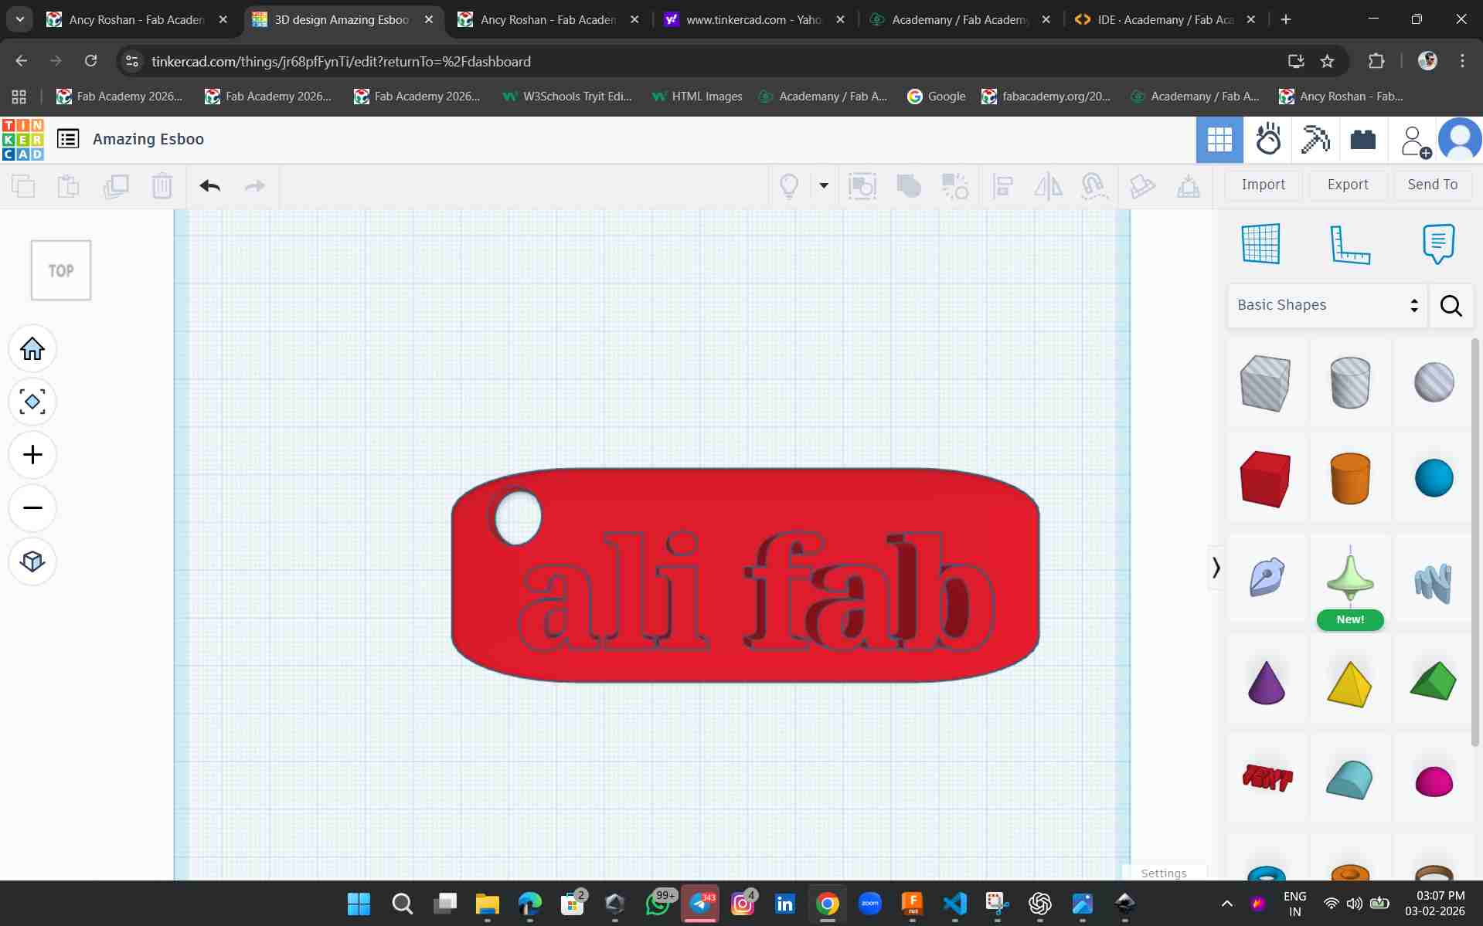Click the Undo arrow
Screen dimensions: 1483x926
(209, 185)
